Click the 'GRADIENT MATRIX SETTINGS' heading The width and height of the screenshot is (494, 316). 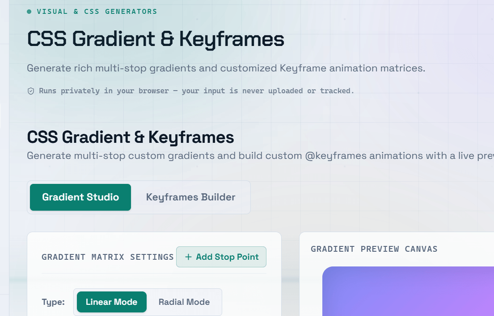click(107, 257)
